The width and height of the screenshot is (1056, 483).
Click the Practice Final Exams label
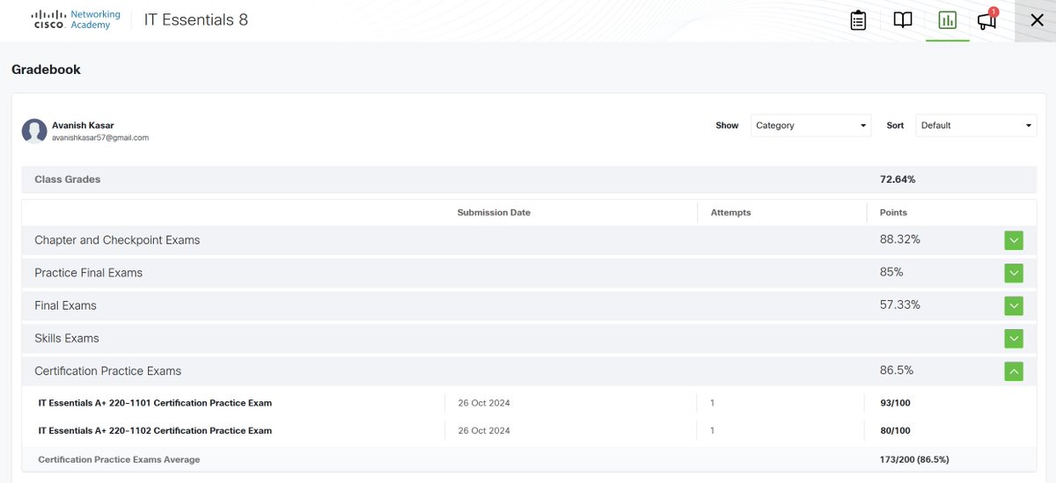[x=88, y=273]
